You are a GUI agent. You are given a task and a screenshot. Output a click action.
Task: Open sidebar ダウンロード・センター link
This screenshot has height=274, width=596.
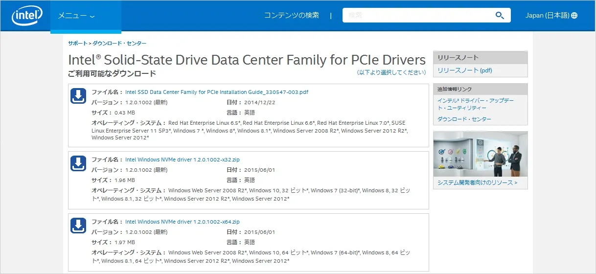click(x=464, y=119)
